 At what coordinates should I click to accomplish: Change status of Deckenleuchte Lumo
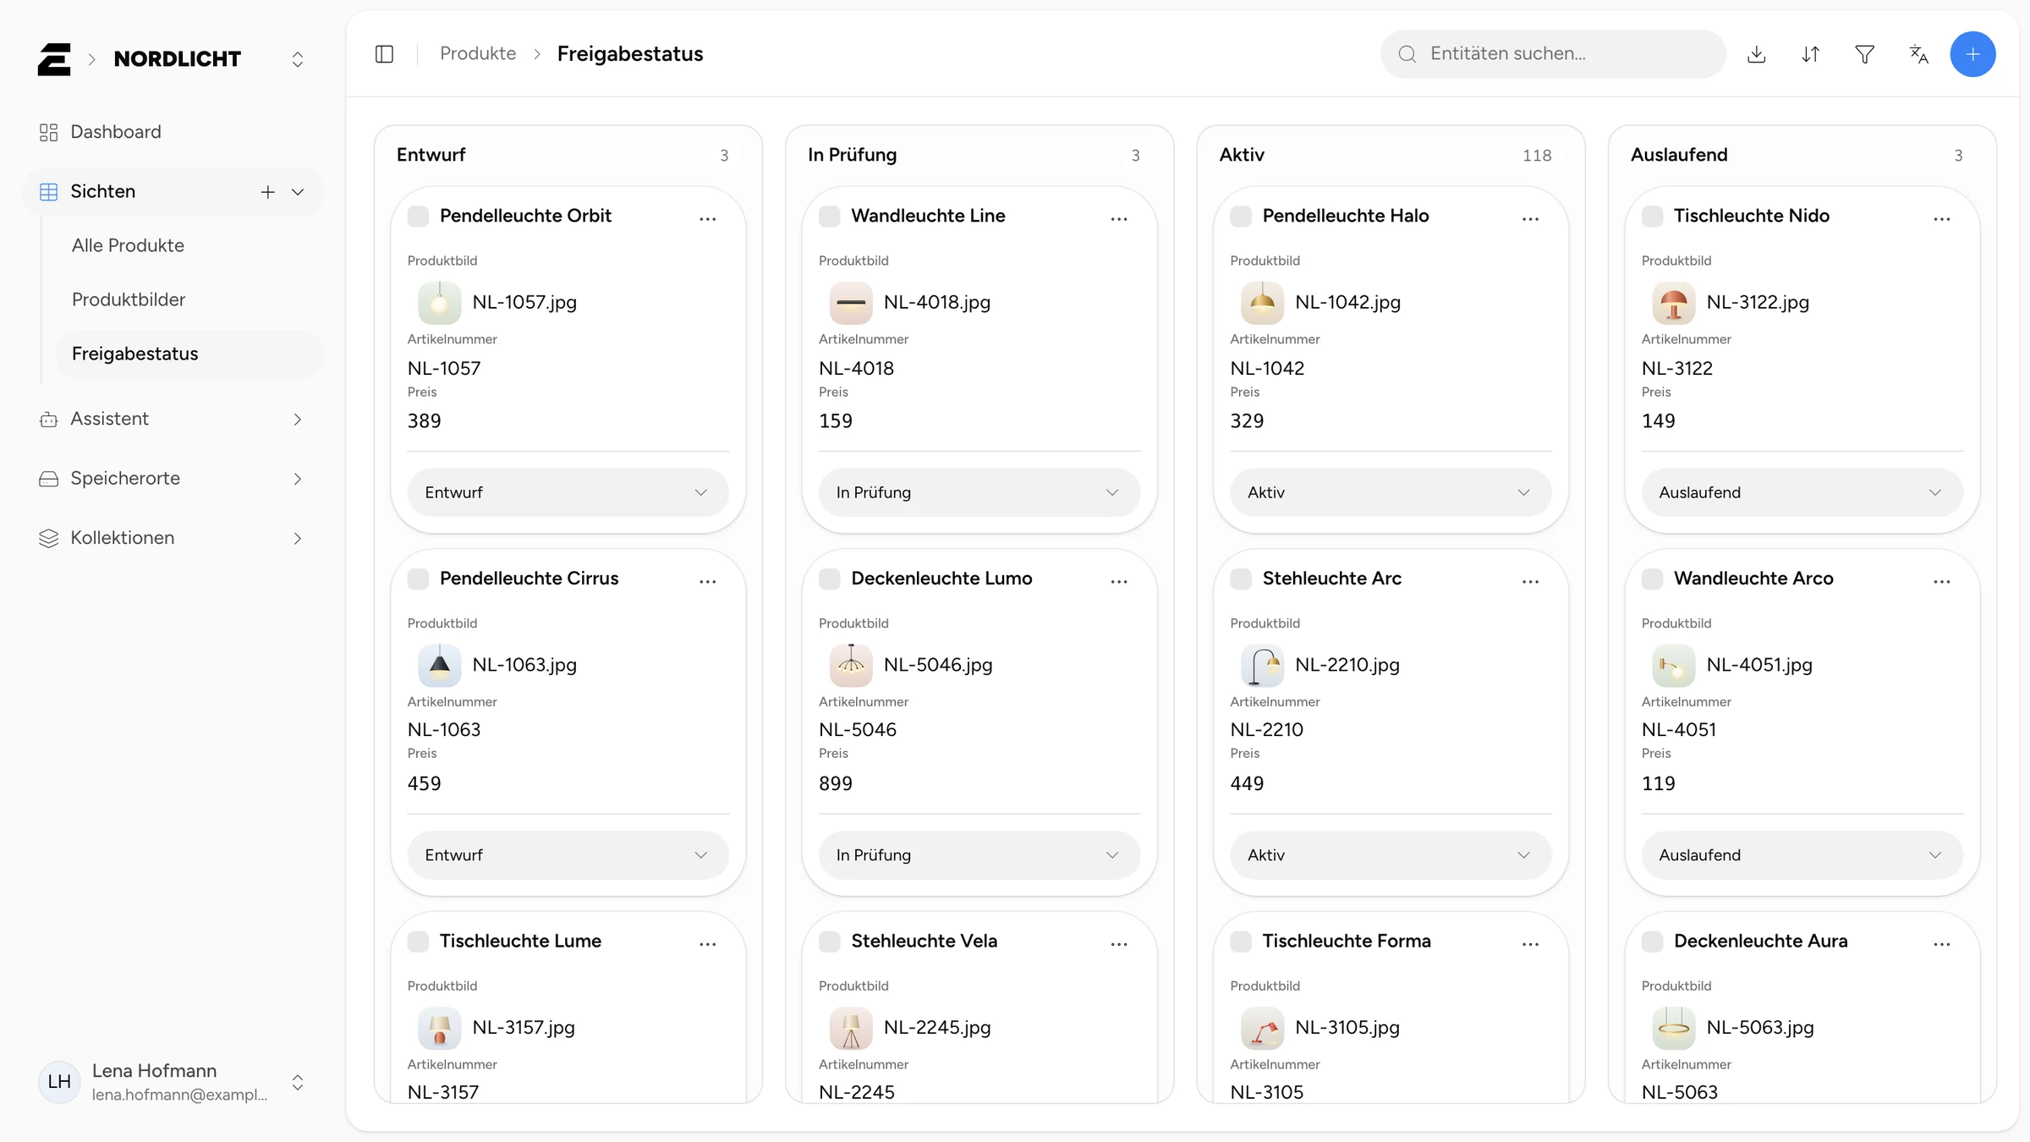979,855
